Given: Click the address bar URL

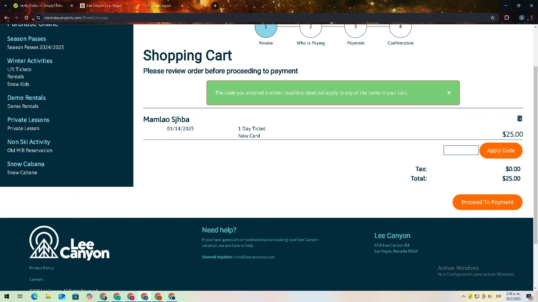Looking at the screenshot, I should pos(76,18).
